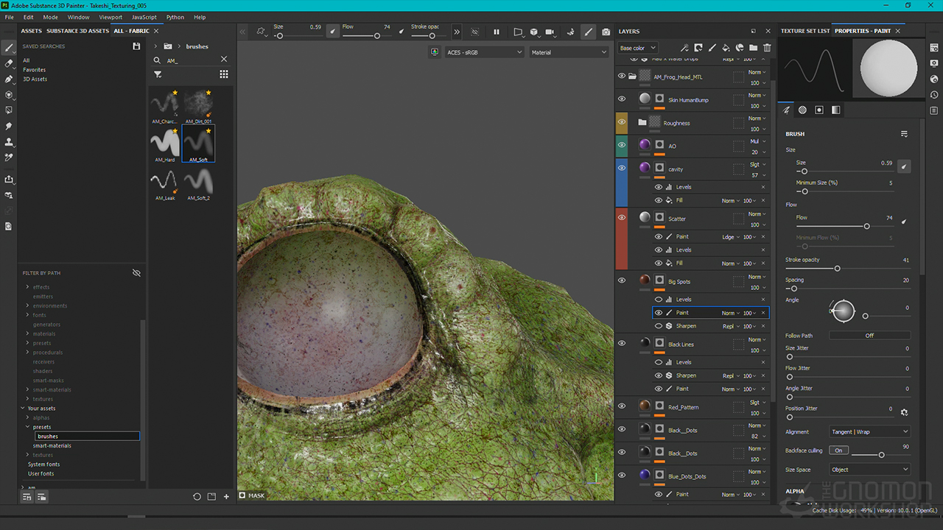Expand the Alignment Tangent | Wrap dropdown
943x530 pixels.
pyautogui.click(x=869, y=432)
